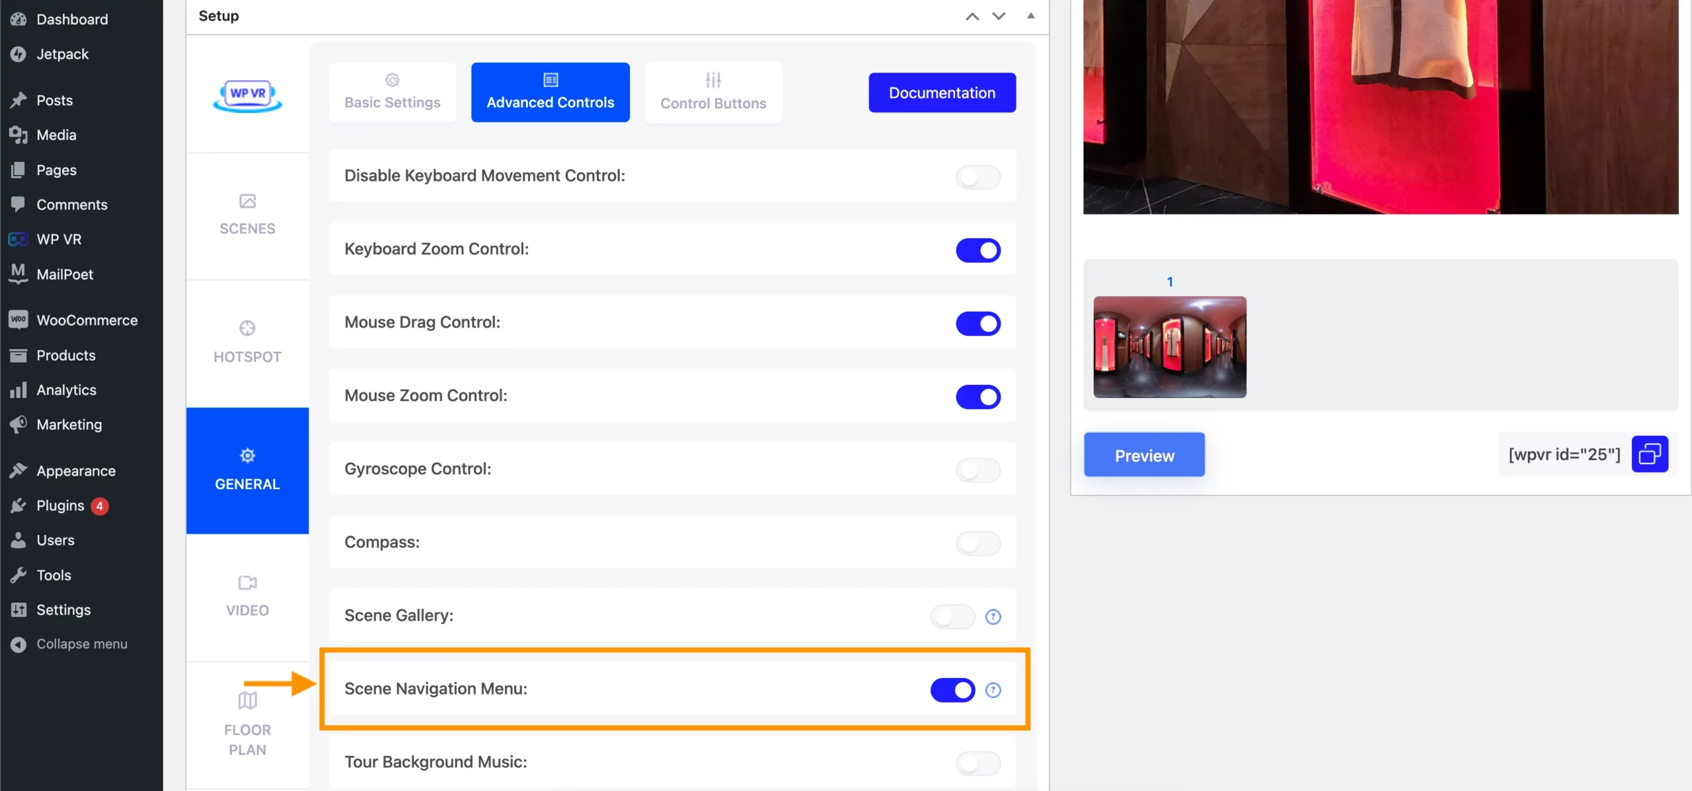Switch to the Control Buttons tab

click(x=713, y=92)
